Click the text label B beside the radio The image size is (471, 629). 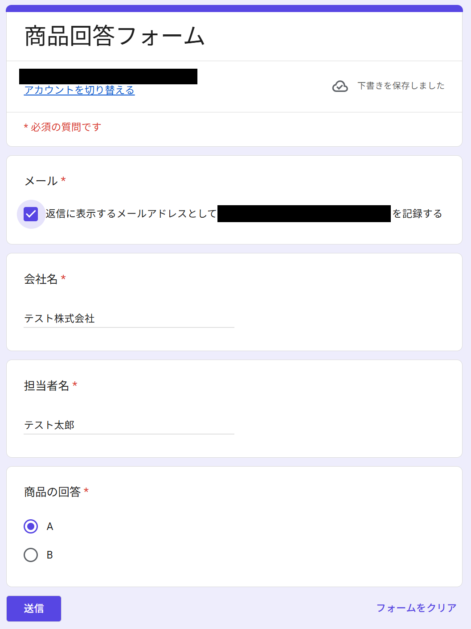click(x=50, y=555)
